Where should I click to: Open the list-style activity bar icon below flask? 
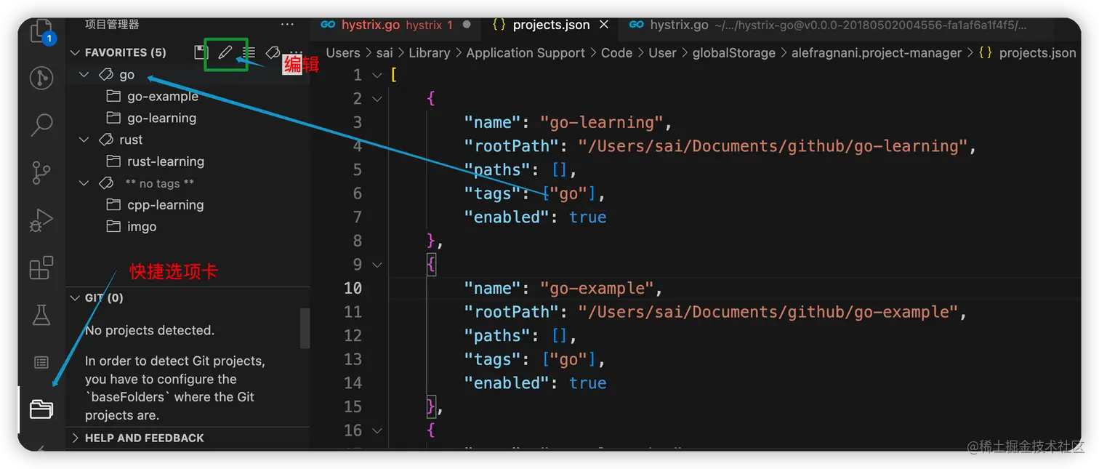tap(41, 361)
